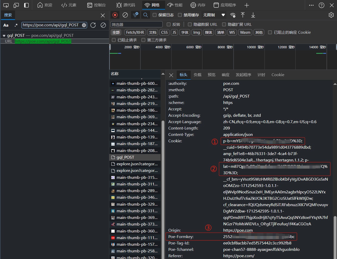The width and height of the screenshot is (337, 259).
Task: Filter by WS requests
Action: [x=232, y=32]
